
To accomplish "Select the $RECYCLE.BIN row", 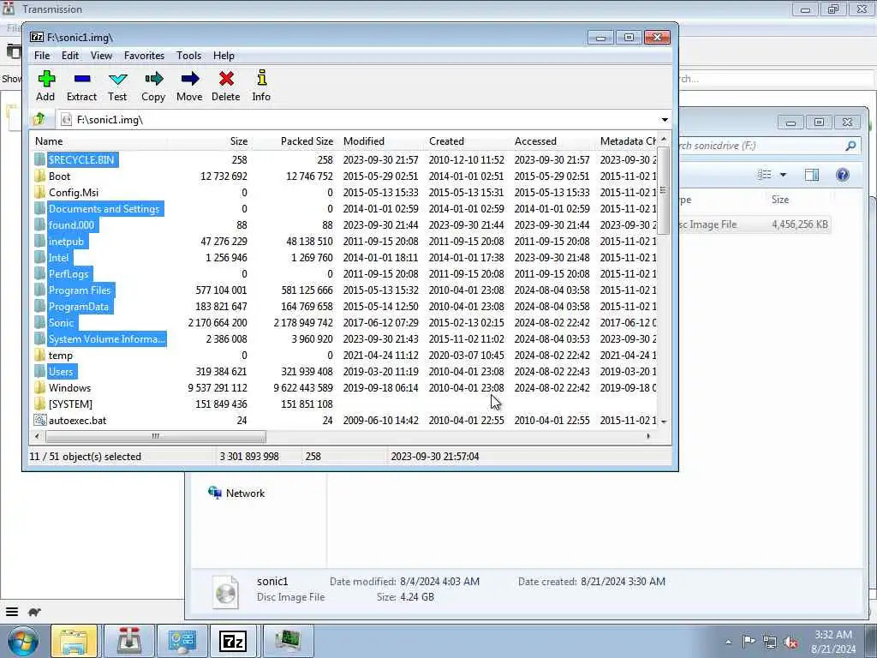I will click(x=344, y=159).
